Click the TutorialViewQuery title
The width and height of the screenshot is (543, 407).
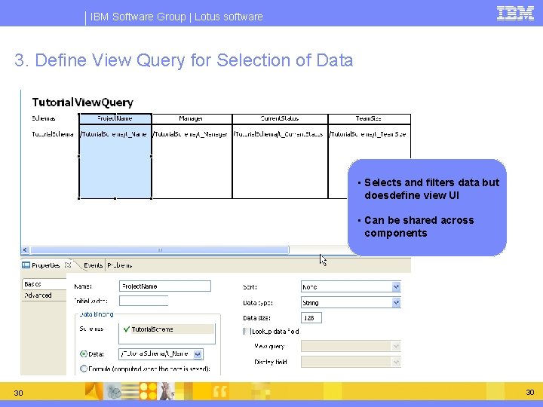(82, 103)
